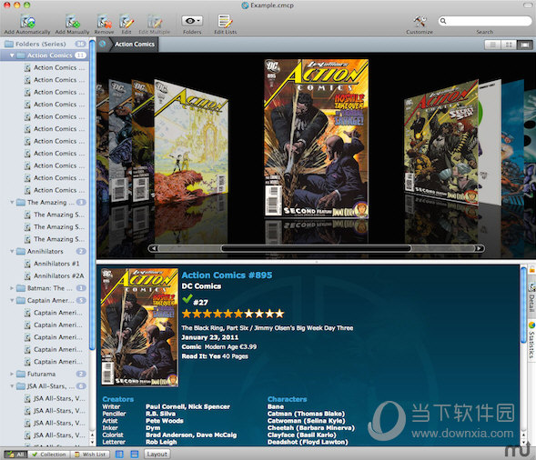Click the first Action Comics item icon
This screenshot has height=460, width=536.
27,67
